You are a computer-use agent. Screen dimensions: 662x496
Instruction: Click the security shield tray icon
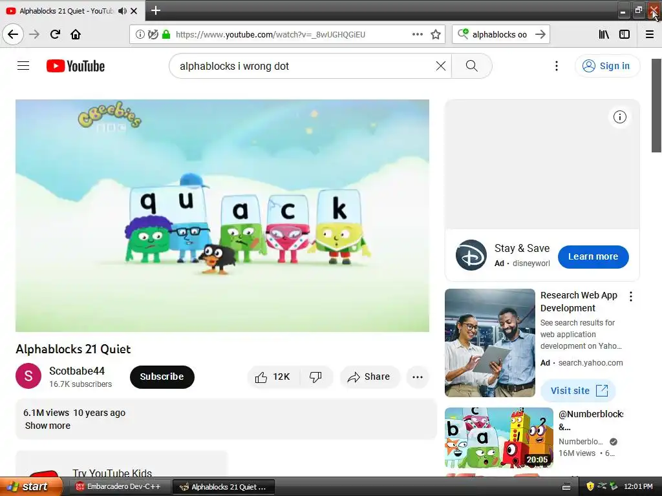point(591,486)
